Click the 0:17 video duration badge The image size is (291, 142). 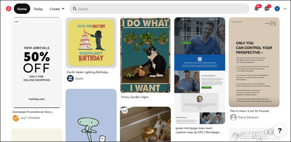pyautogui.click(x=125, y=111)
